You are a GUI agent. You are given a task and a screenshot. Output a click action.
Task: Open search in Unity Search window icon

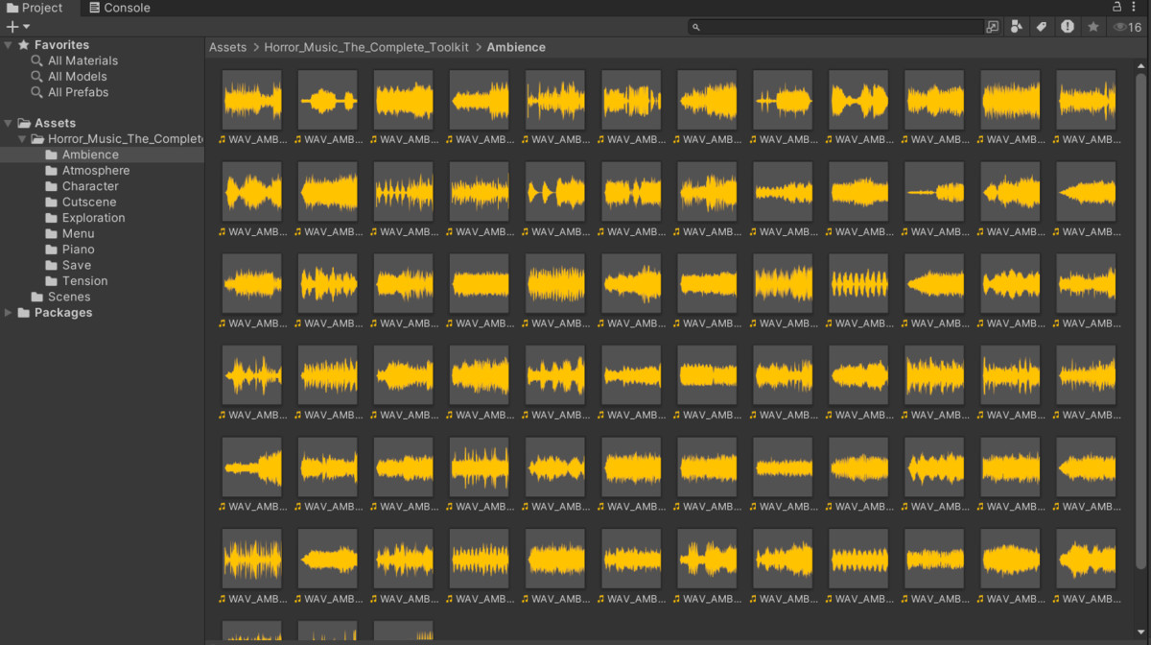[993, 27]
